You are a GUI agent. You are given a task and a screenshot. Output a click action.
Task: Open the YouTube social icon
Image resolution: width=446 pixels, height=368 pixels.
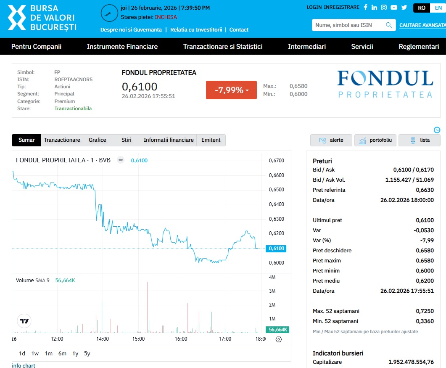(394, 8)
